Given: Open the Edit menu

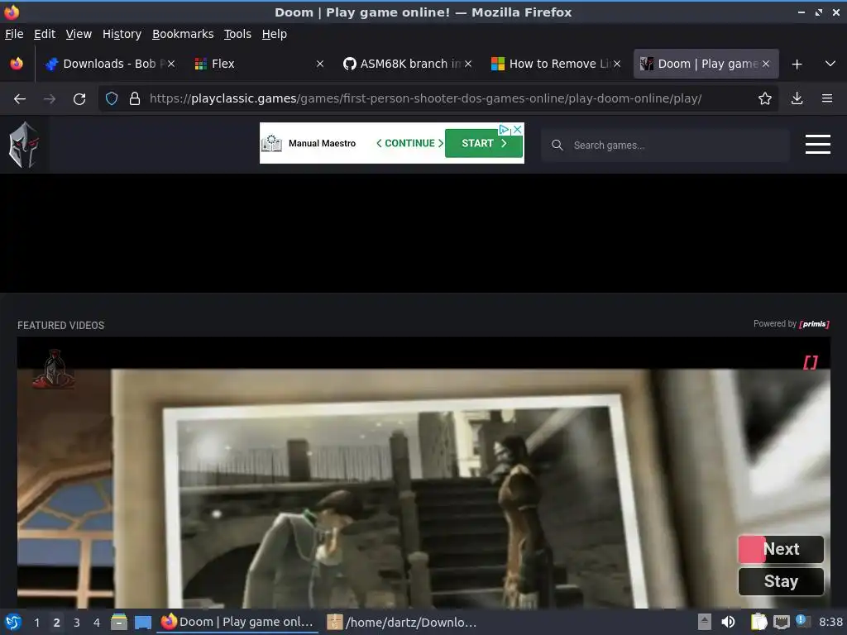Looking at the screenshot, I should 45,34.
